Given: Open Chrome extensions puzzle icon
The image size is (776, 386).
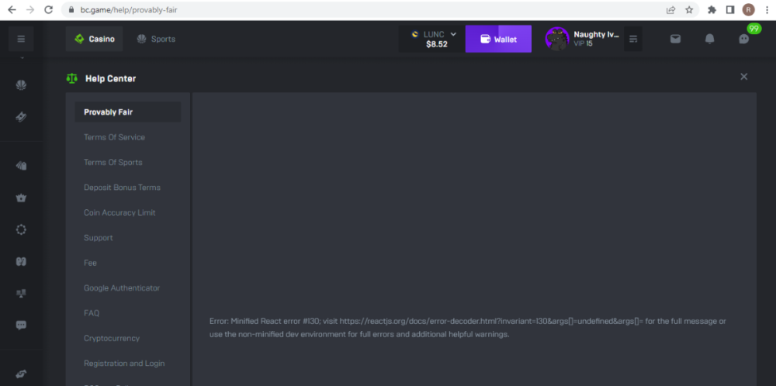Looking at the screenshot, I should tap(712, 10).
